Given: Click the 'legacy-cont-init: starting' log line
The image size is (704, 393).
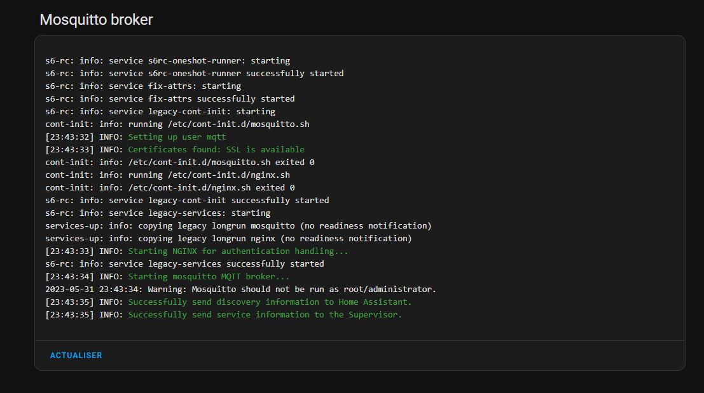Looking at the screenshot, I should tap(160, 112).
